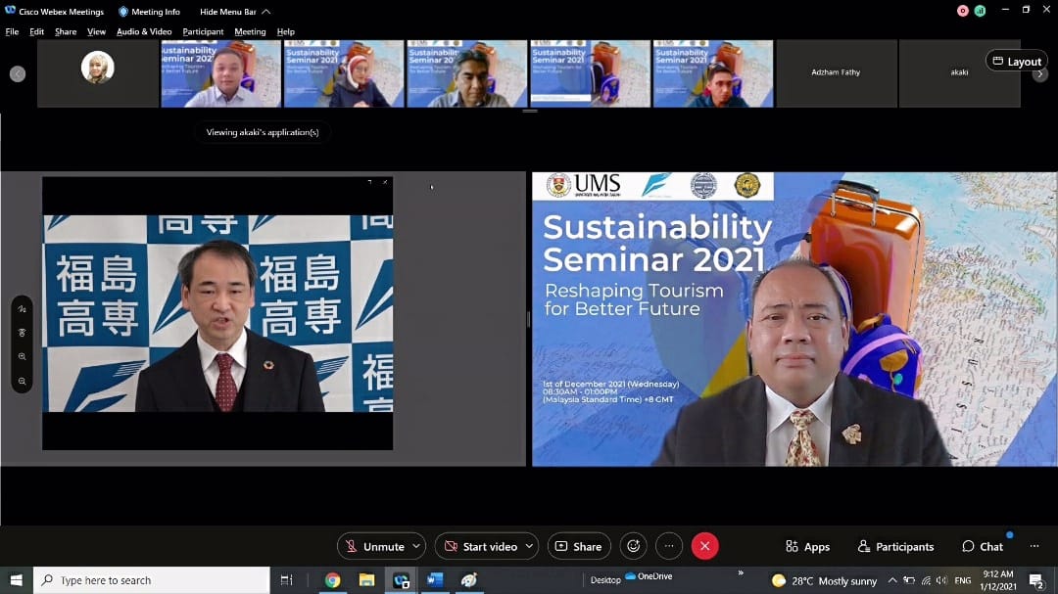
Task: Open the Chat panel
Action: (x=983, y=547)
